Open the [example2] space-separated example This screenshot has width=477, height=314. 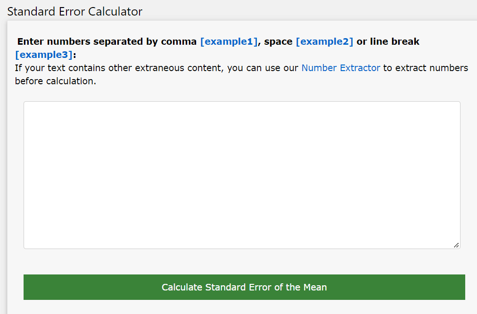[x=325, y=41]
